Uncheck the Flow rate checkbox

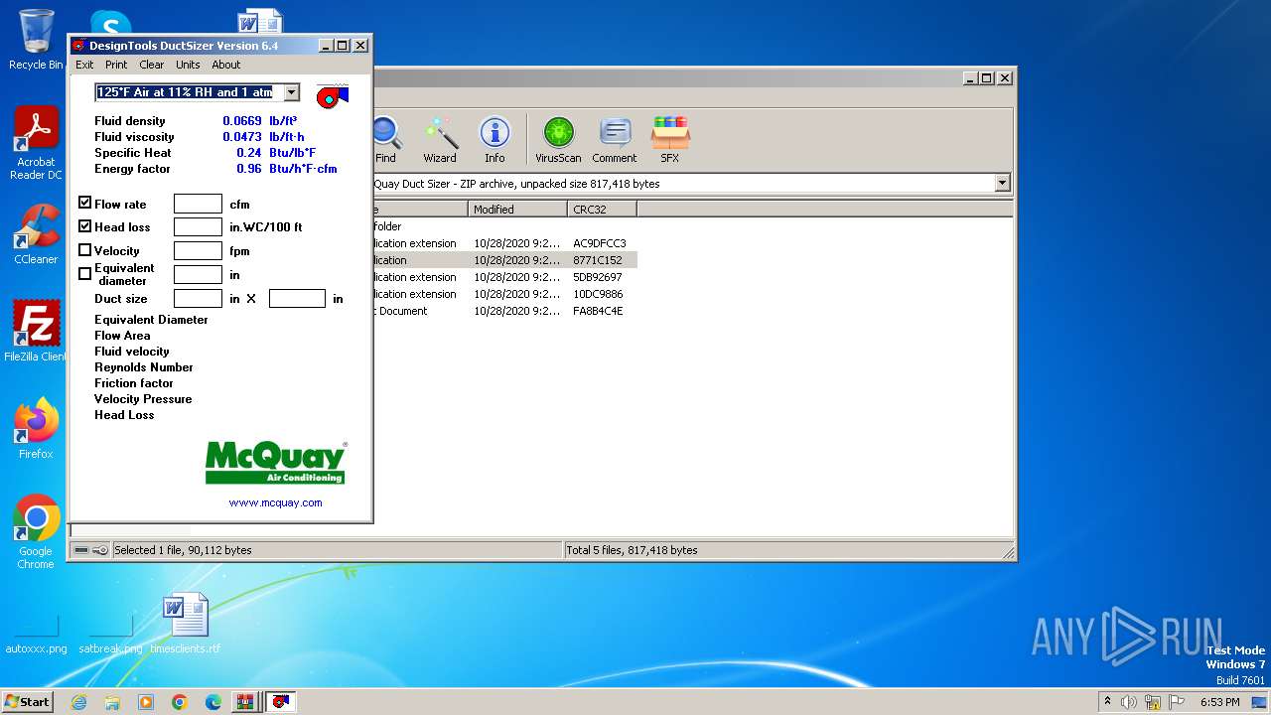click(x=85, y=203)
